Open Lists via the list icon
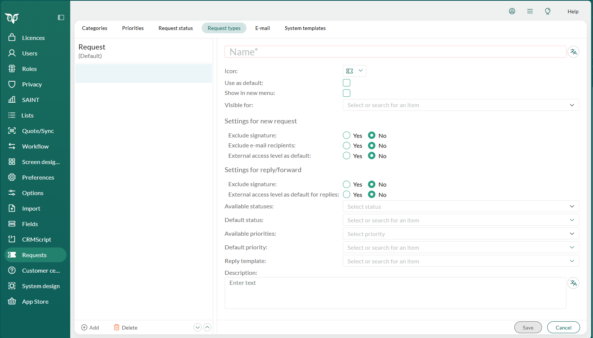This screenshot has width=593, height=338. (12, 115)
